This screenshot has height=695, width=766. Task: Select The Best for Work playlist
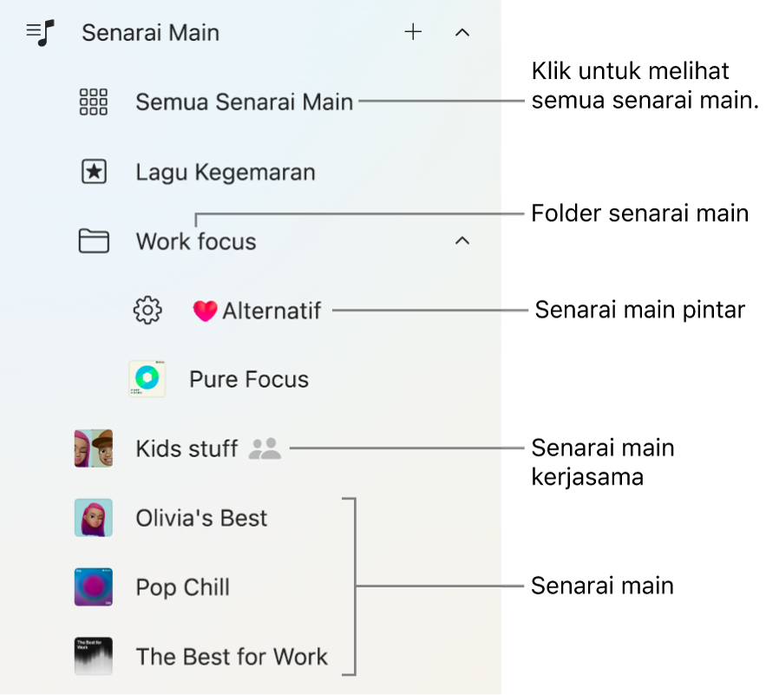(x=232, y=657)
